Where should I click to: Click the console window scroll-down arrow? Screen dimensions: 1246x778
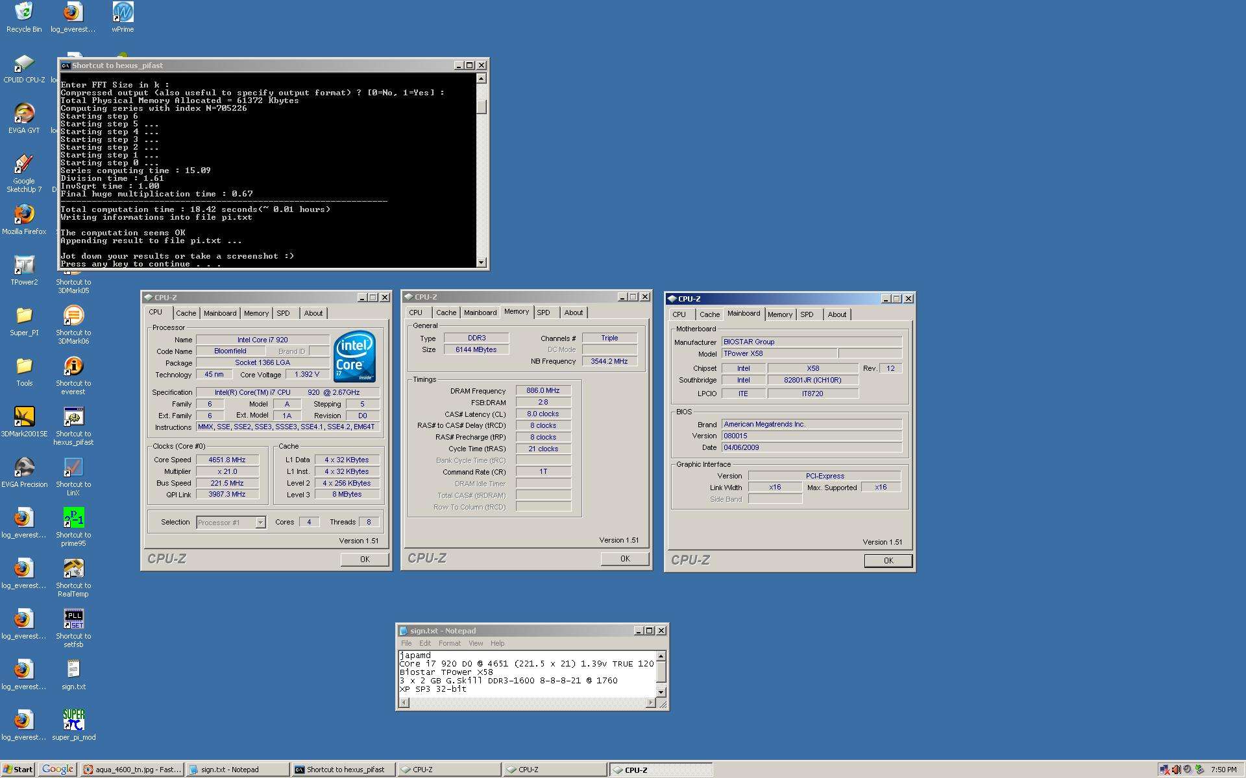coord(481,263)
